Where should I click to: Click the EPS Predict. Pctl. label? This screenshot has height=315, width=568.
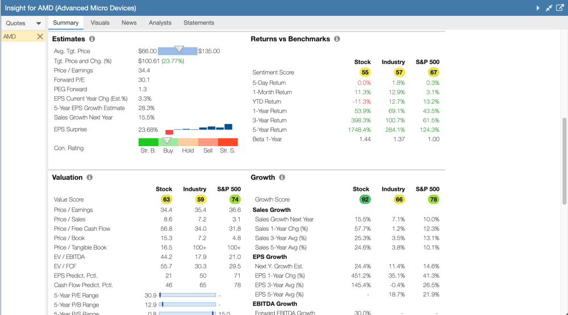[76, 275]
